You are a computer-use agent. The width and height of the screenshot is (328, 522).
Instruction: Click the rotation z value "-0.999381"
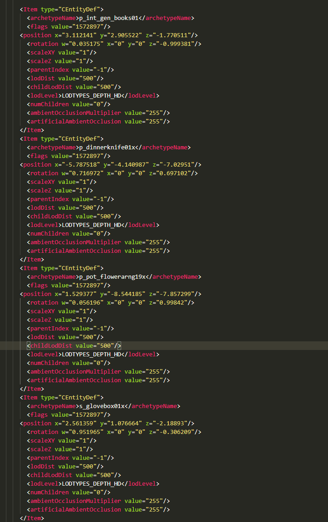[x=175, y=44]
